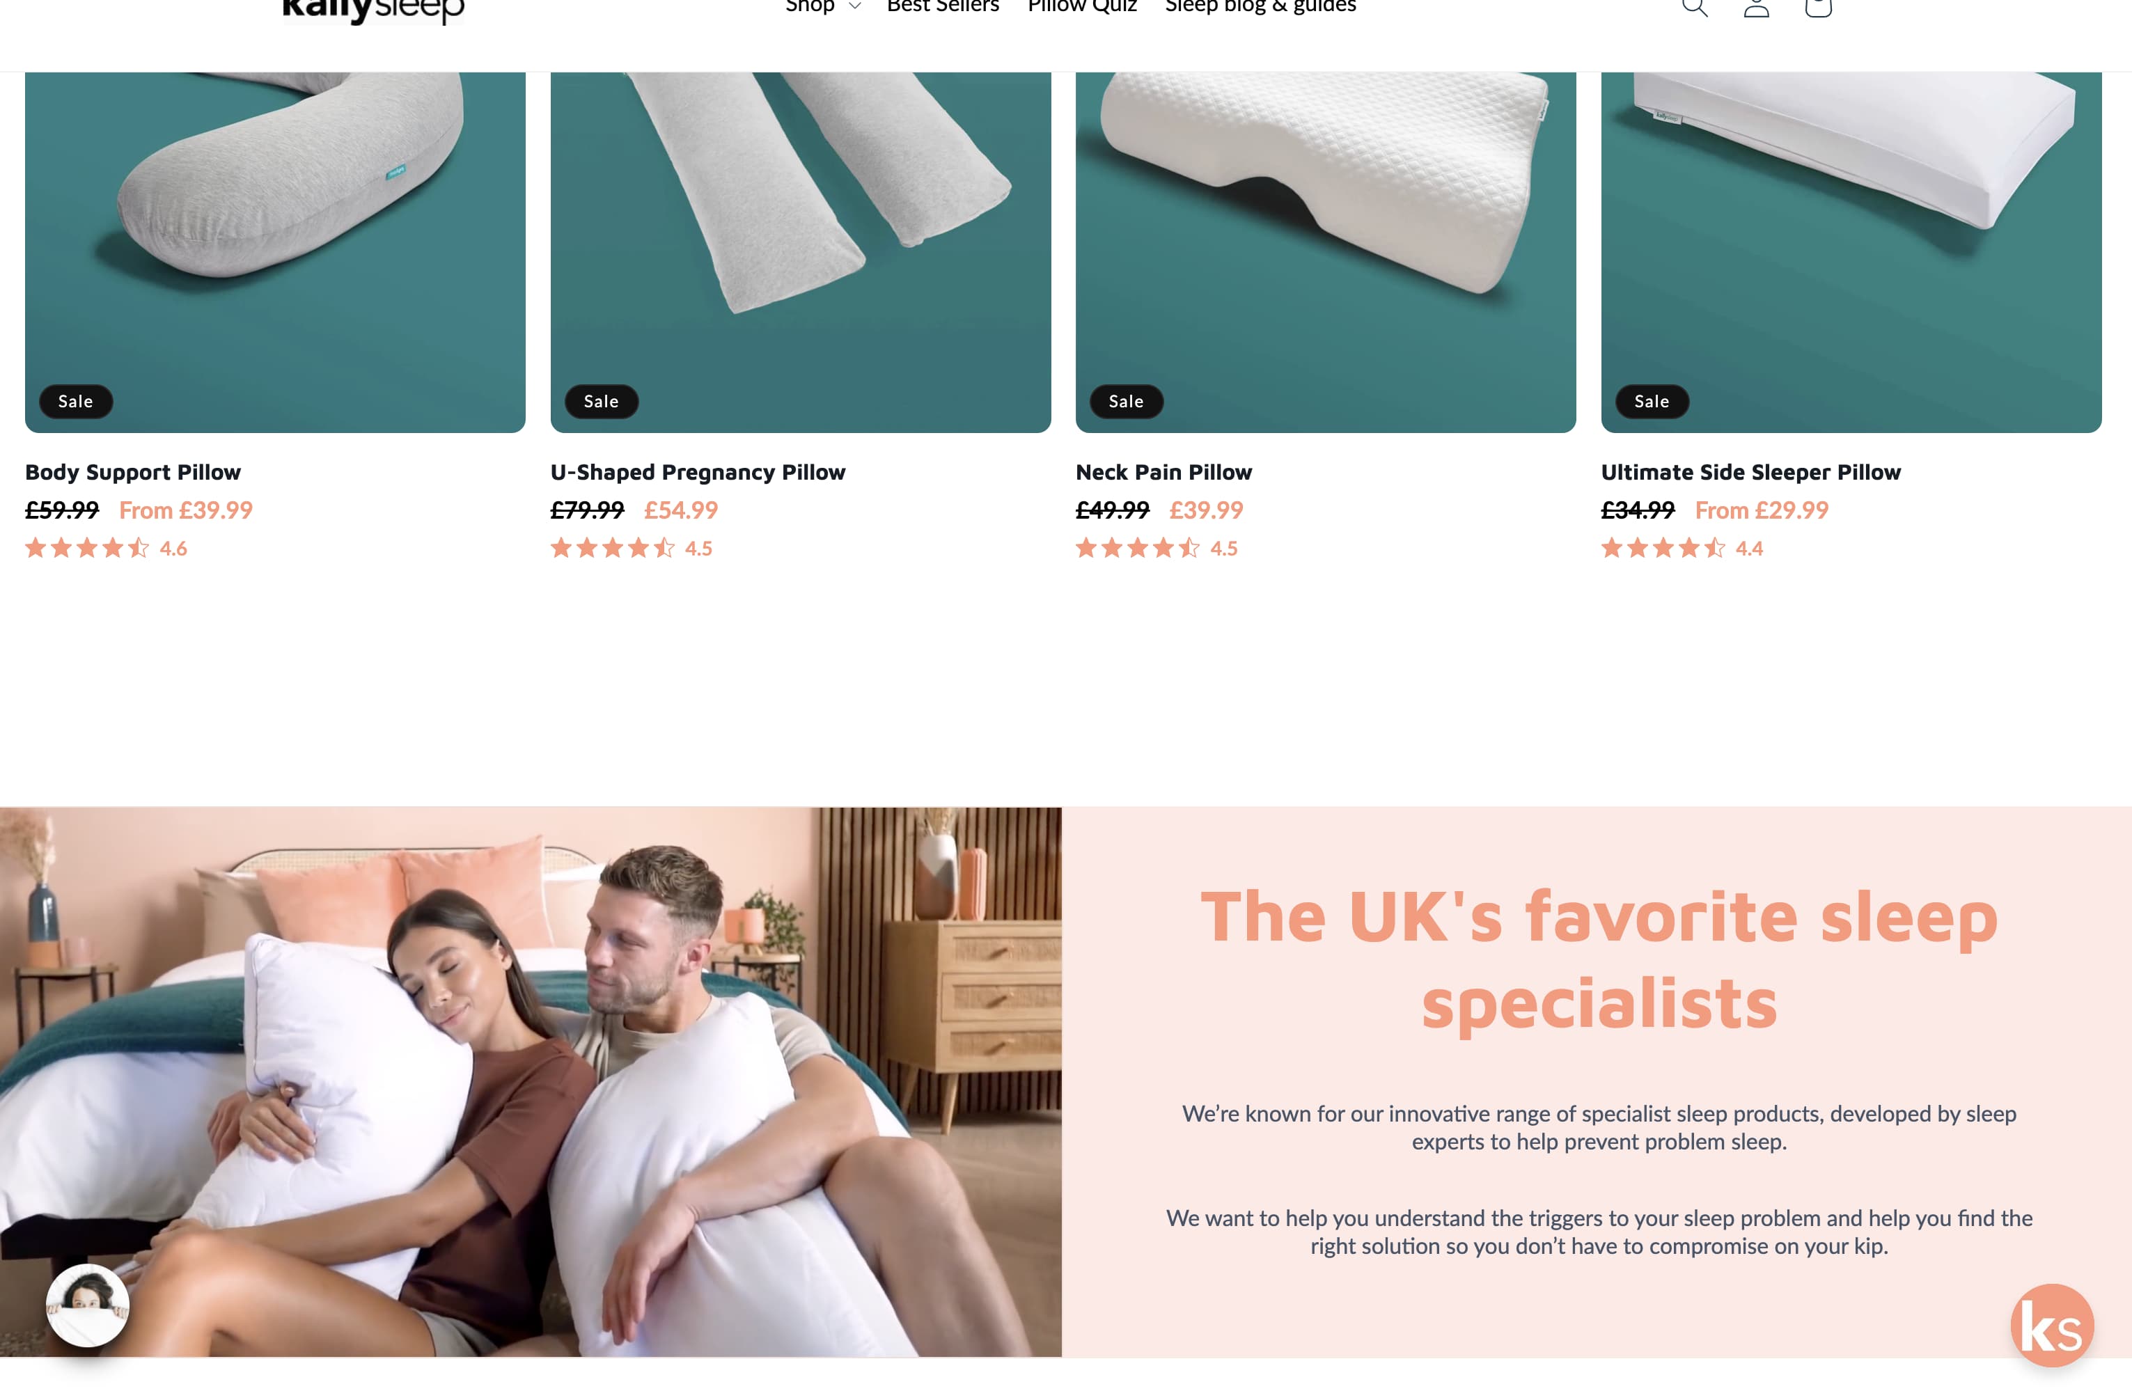Click the couple hugging pillows video
The height and width of the screenshot is (1398, 2132).
tap(531, 1082)
